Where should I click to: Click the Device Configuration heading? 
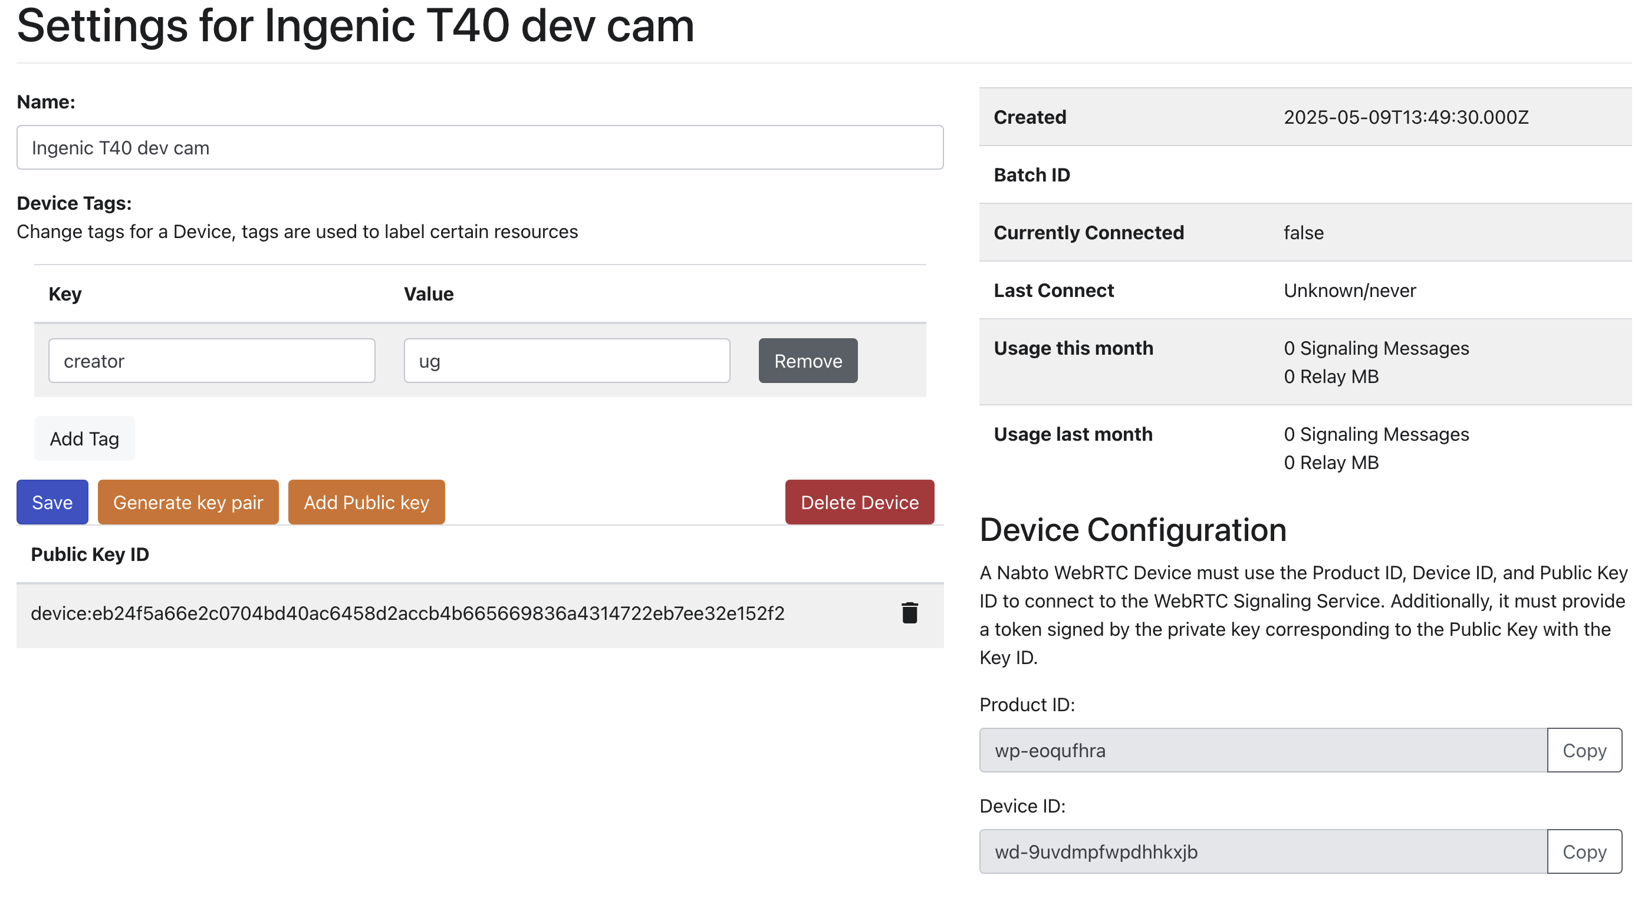(x=1133, y=529)
